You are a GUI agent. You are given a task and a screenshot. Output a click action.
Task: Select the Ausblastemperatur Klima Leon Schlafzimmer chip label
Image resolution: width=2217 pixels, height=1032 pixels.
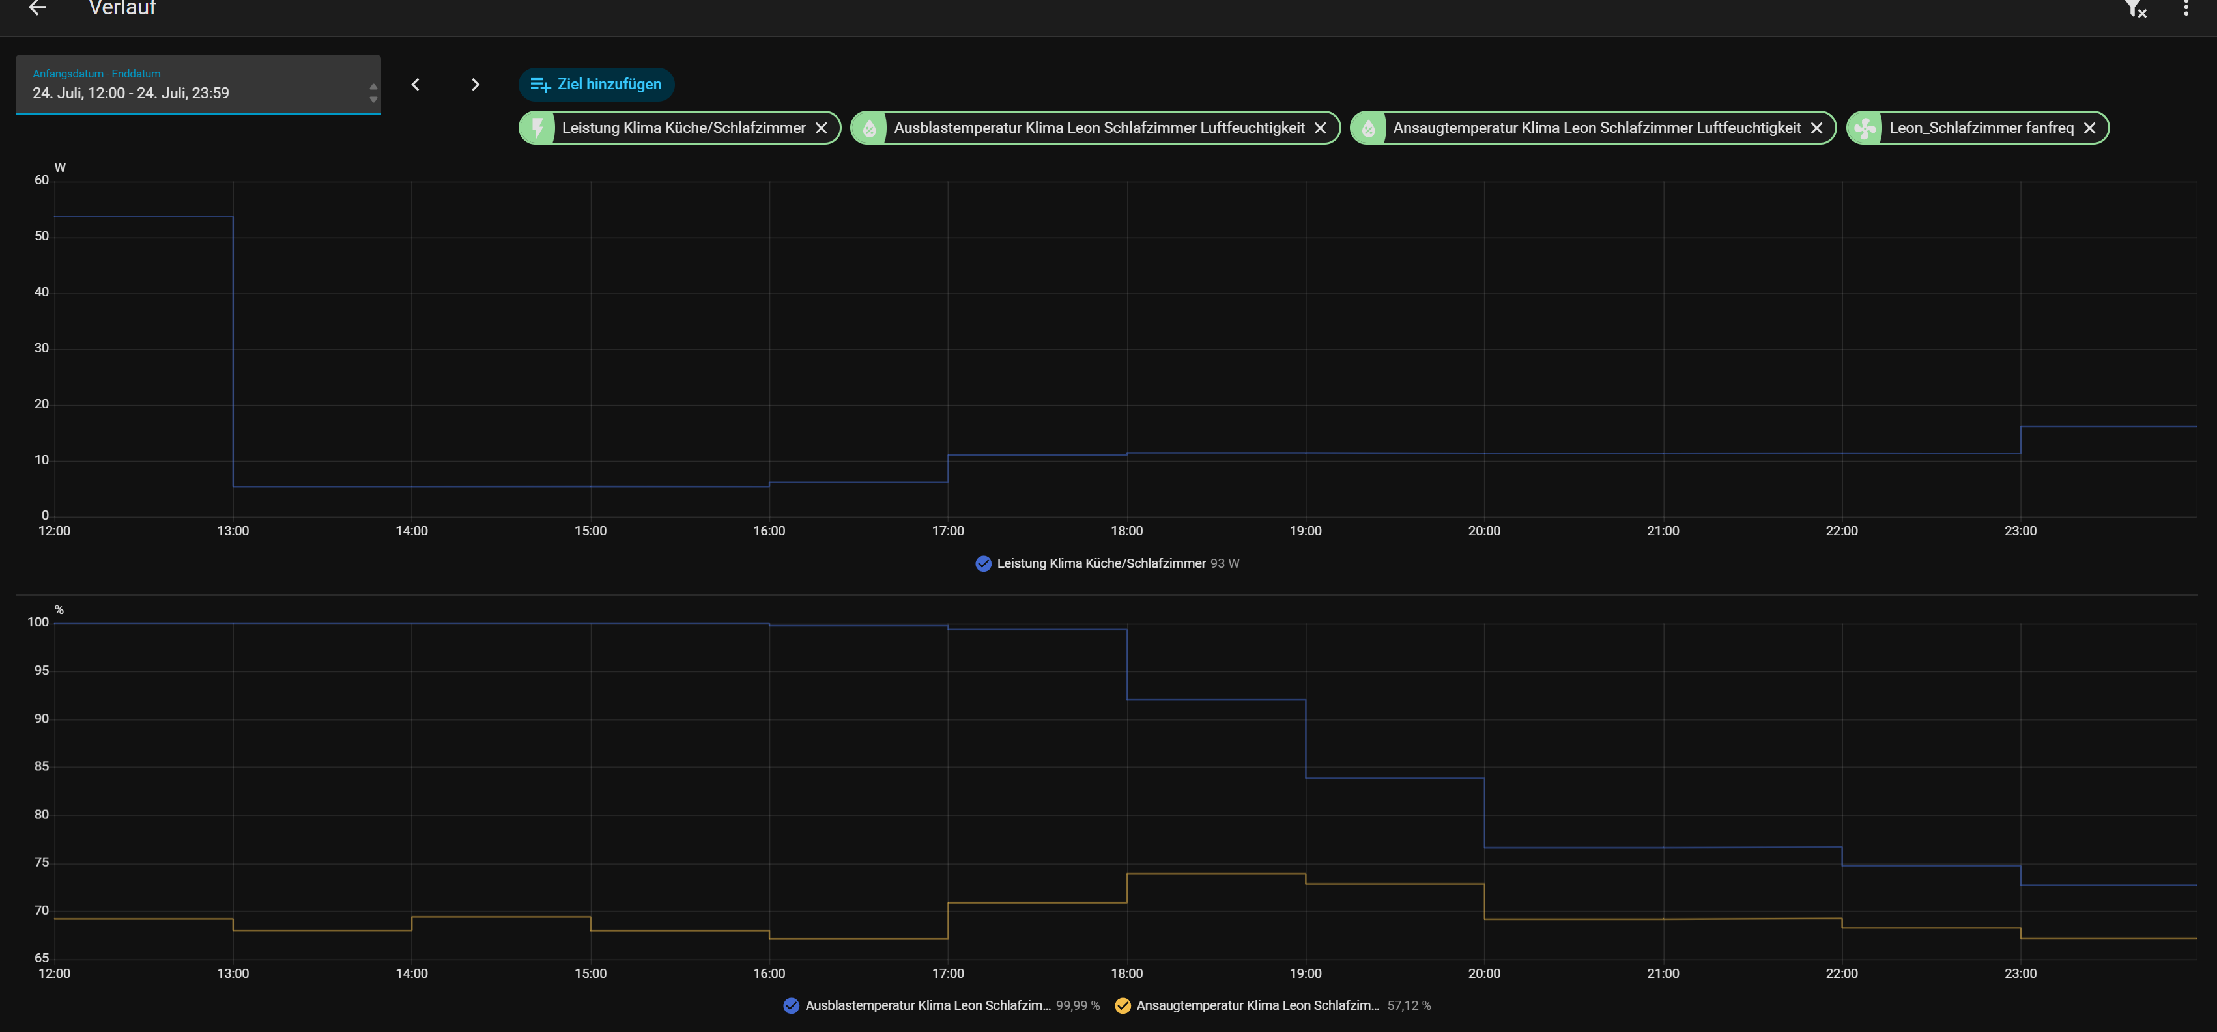1099,128
